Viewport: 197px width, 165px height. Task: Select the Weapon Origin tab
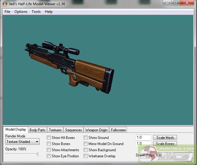[x=96, y=130]
